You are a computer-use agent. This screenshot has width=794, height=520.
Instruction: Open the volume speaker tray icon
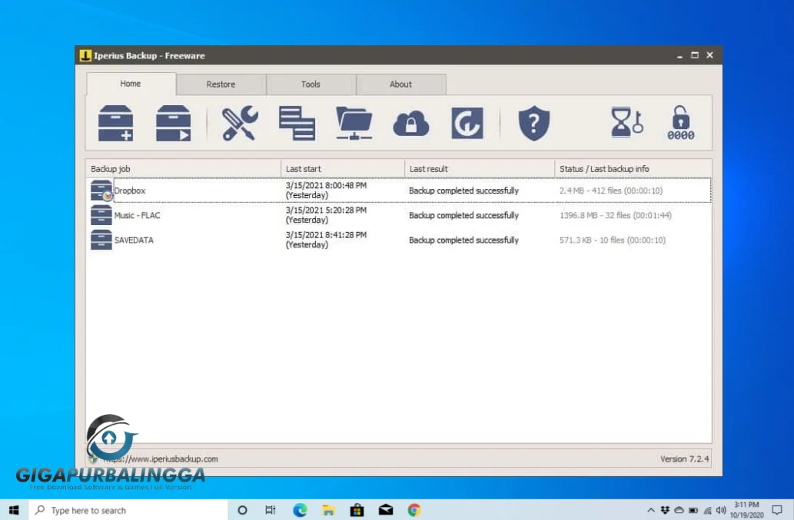[x=721, y=510]
